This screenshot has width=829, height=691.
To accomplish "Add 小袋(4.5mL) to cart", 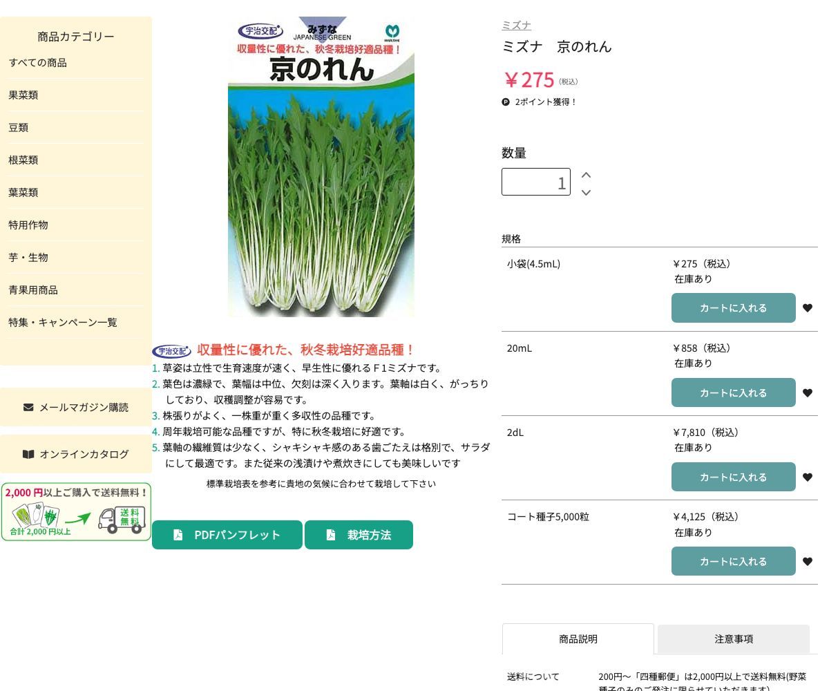I will [733, 308].
